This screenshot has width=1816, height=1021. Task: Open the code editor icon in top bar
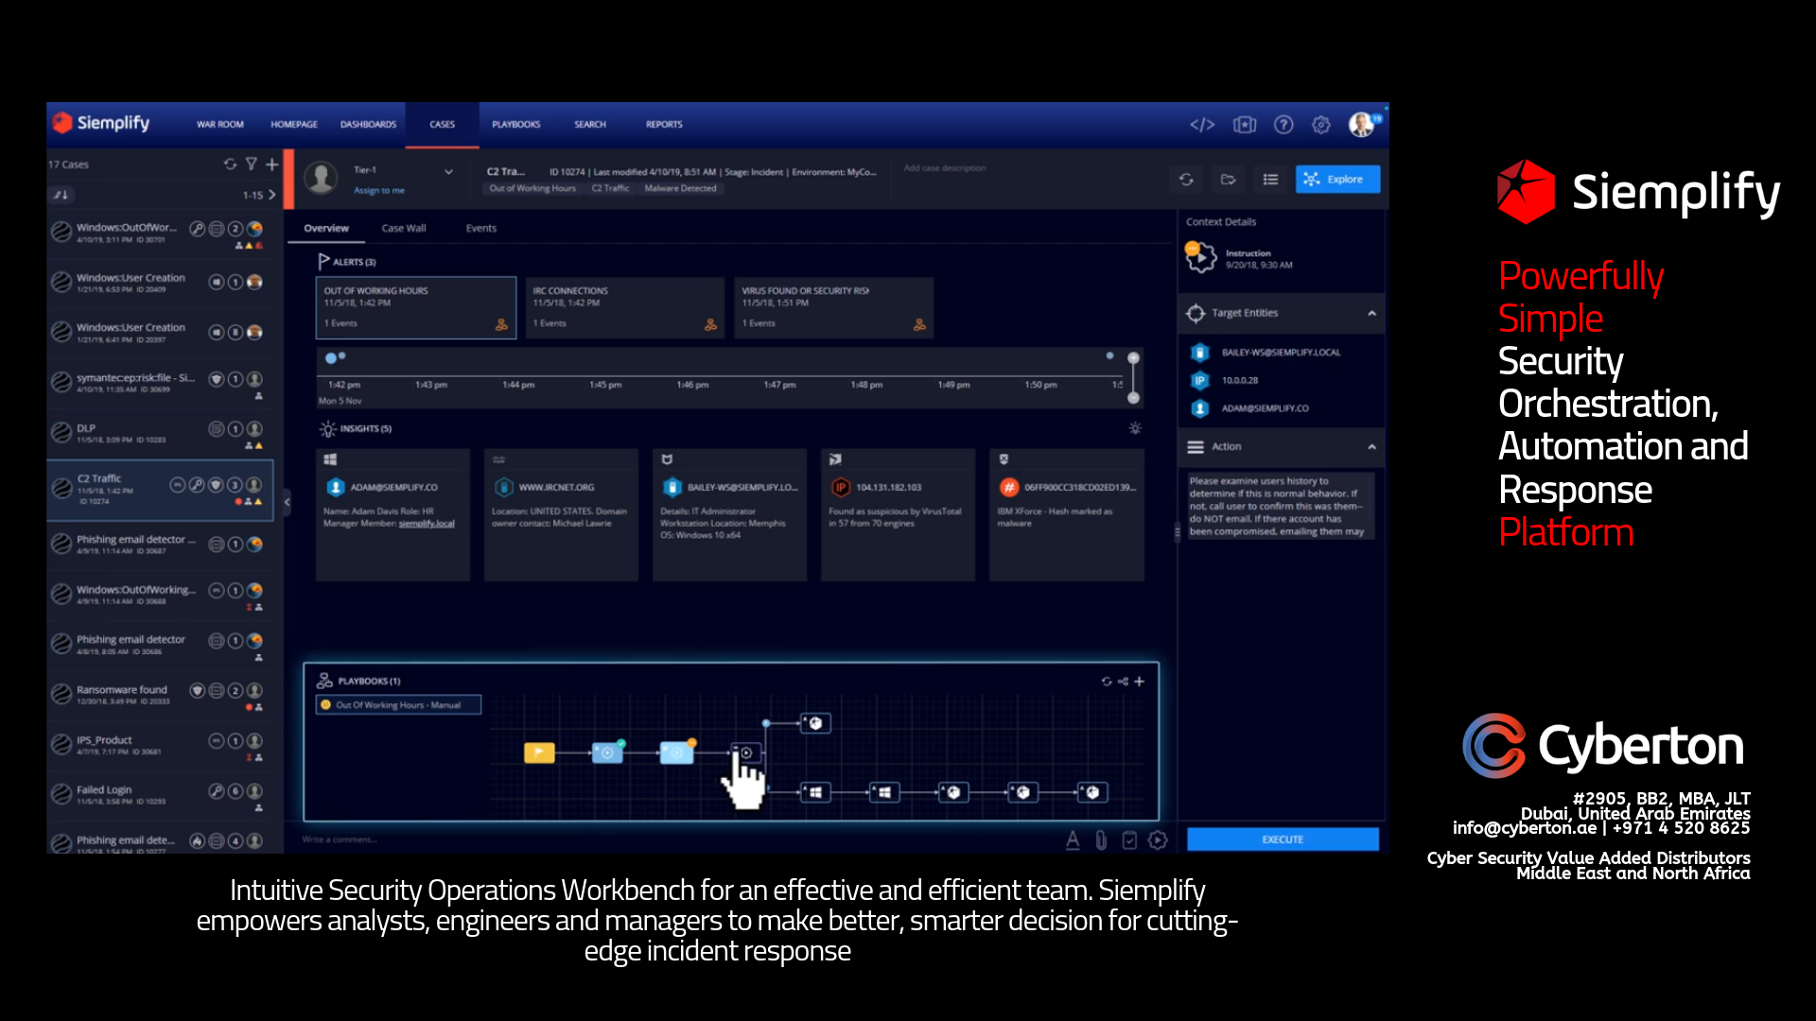(x=1202, y=125)
